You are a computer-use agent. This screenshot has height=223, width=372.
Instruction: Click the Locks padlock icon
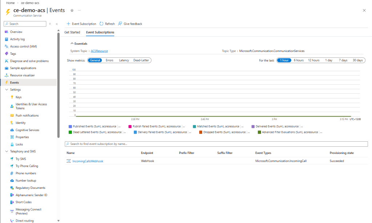click(x=12, y=145)
